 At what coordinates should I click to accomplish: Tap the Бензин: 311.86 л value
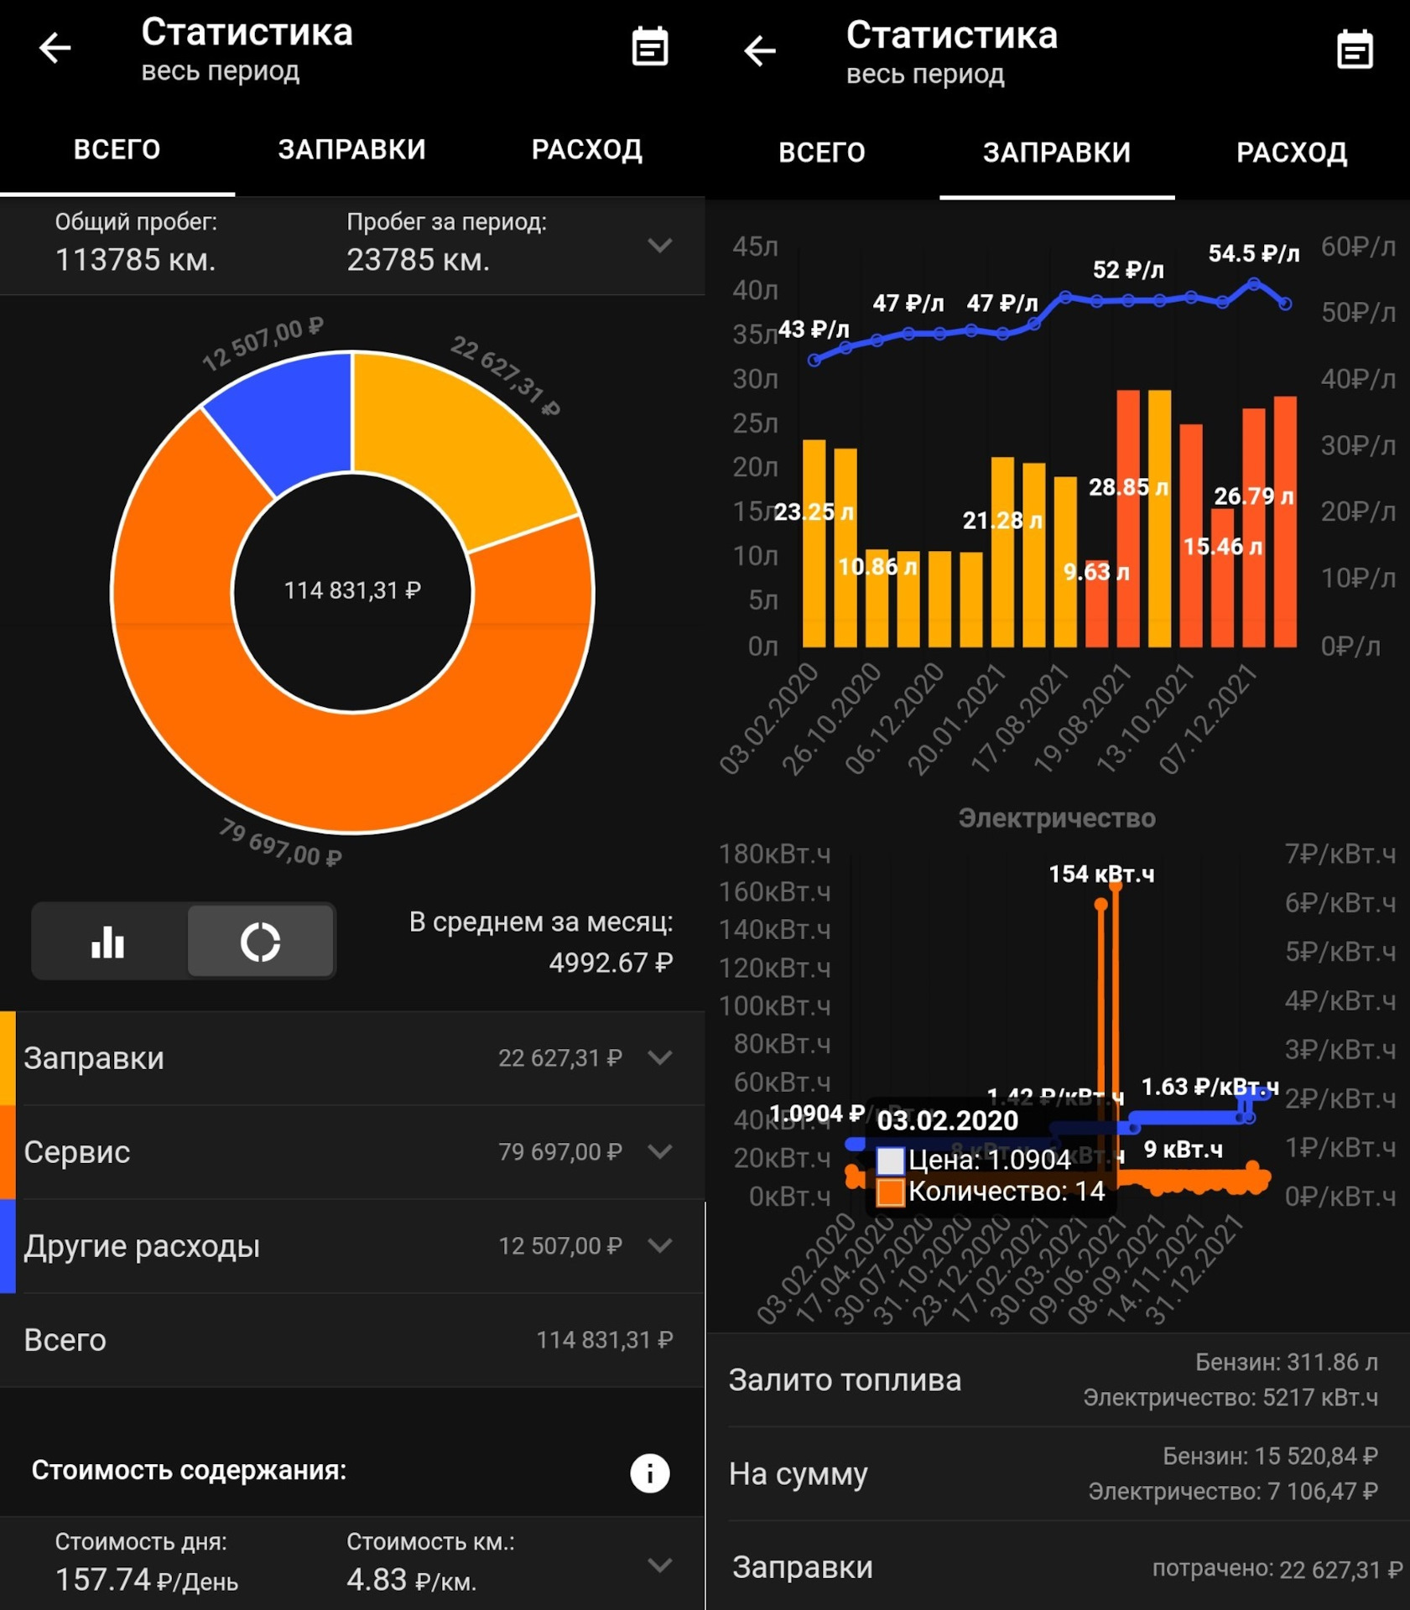[x=1287, y=1362]
